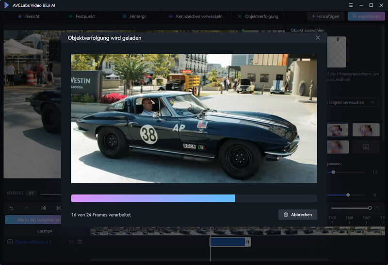The height and width of the screenshot is (265, 388).
Task: Click the 16 von 24 Frames verarbeitet text
Action: [101, 215]
